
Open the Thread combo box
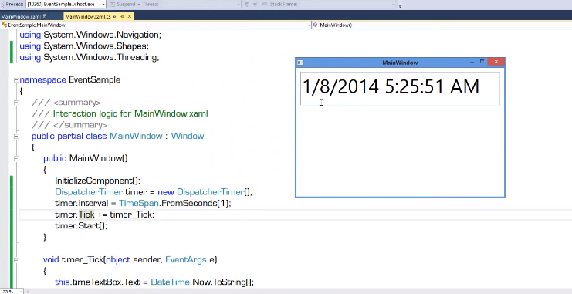click(x=201, y=5)
